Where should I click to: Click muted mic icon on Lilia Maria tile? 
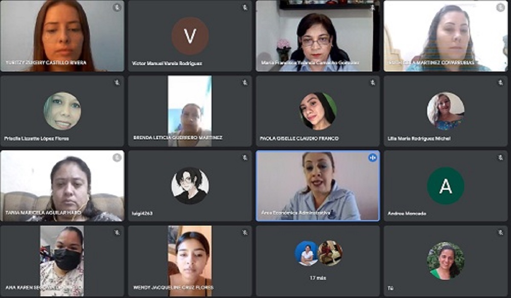pyautogui.click(x=500, y=83)
